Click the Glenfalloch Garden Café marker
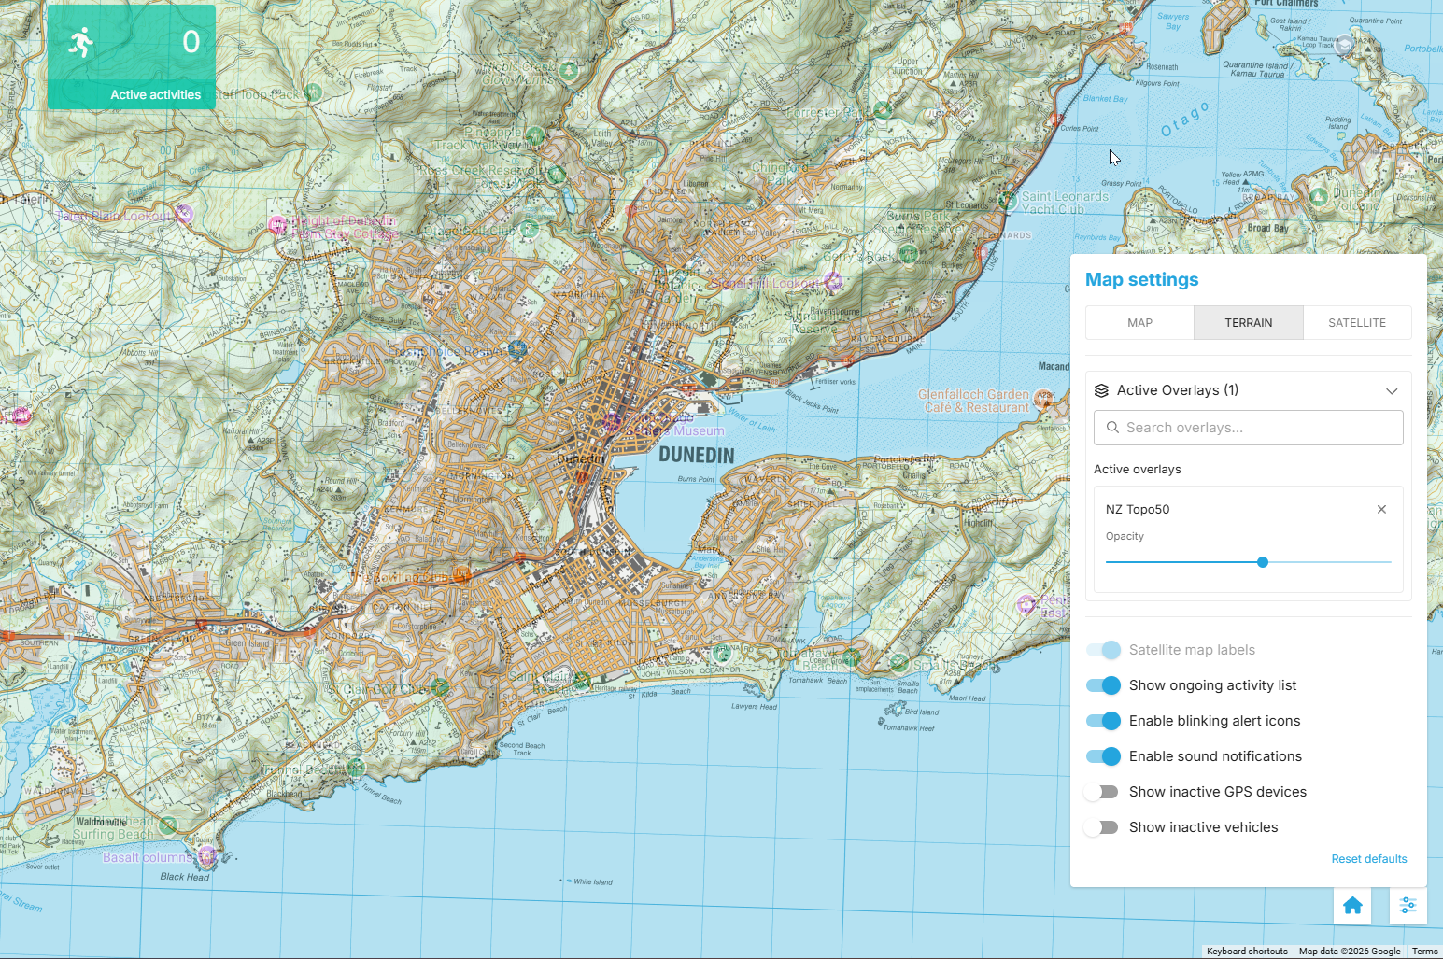 [1044, 399]
